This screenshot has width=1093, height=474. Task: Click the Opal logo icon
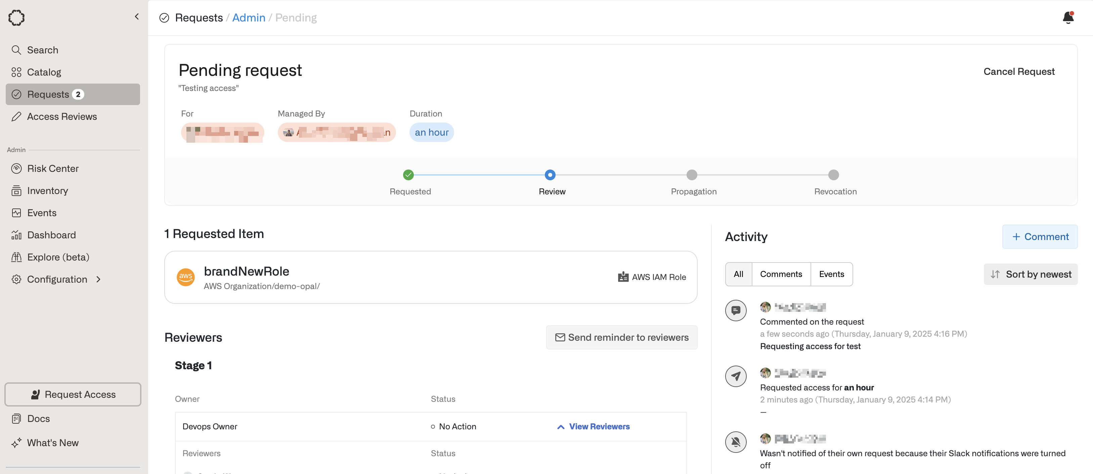(16, 18)
